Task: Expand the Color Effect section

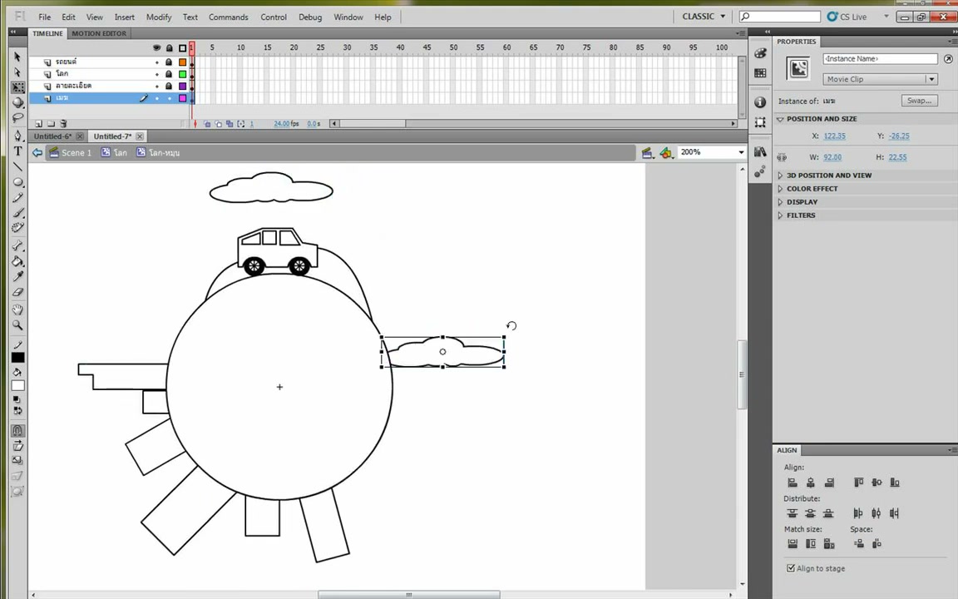Action: tap(780, 189)
